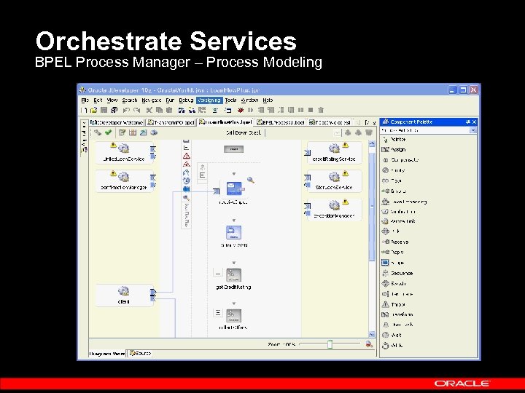The height and width of the screenshot is (393, 525).
Task: Select the Reply activity in palette
Action: (x=393, y=252)
